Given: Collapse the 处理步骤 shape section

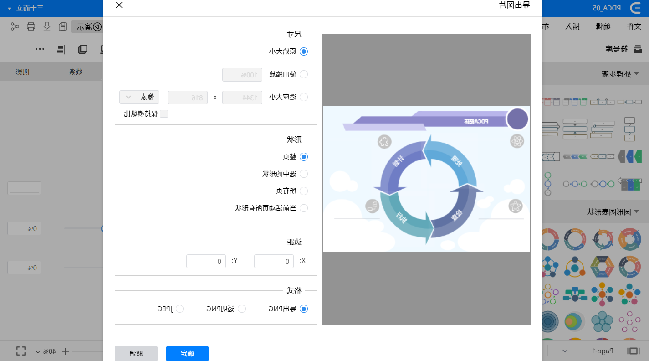Looking at the screenshot, I should point(637,74).
